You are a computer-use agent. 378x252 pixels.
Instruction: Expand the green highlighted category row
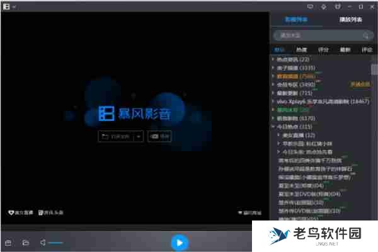(273, 110)
